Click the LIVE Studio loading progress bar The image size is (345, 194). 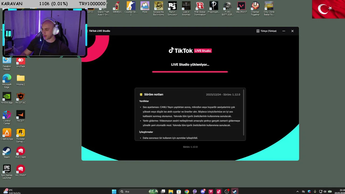(190, 72)
